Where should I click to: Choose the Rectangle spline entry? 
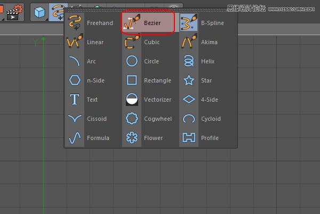point(149,80)
